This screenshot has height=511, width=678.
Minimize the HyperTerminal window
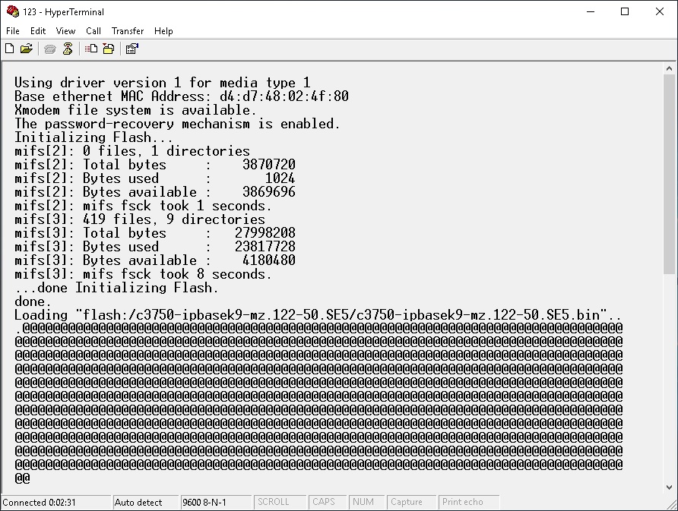click(x=591, y=11)
